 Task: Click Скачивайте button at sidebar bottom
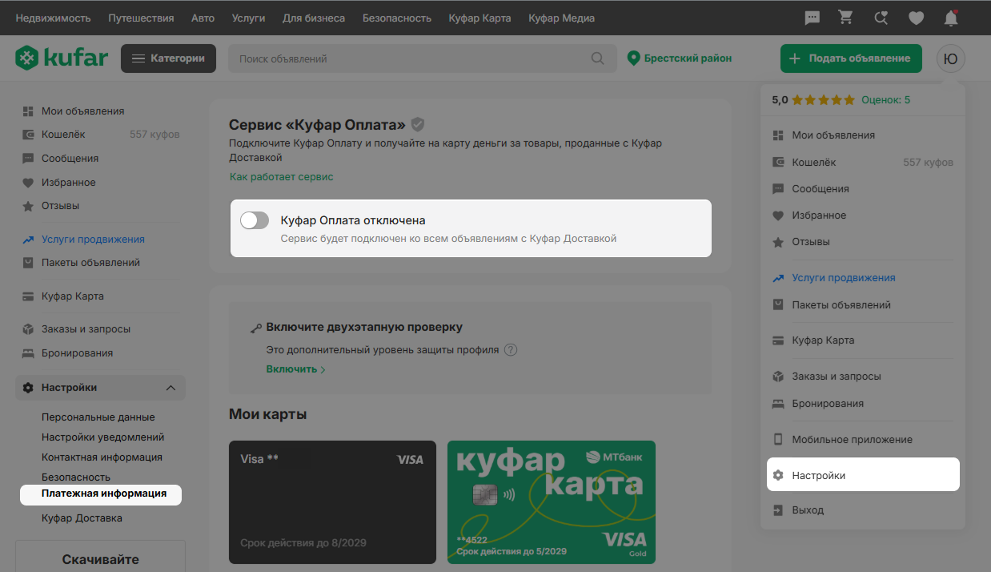(100, 558)
